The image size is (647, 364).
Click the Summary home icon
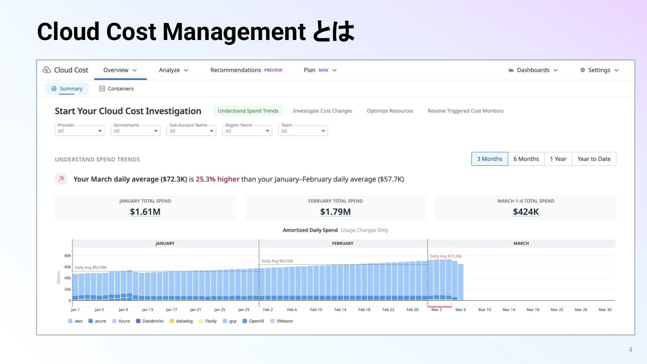coord(54,89)
